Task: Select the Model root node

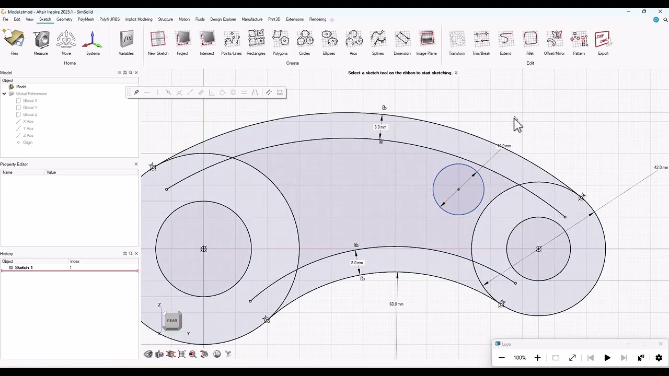Action: coord(21,87)
